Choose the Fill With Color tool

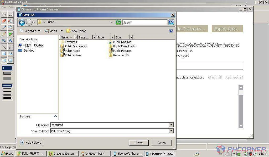point(11,21)
